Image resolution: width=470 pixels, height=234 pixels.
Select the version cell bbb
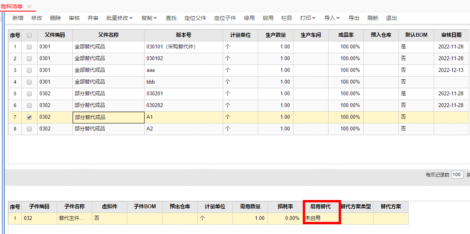pos(184,82)
